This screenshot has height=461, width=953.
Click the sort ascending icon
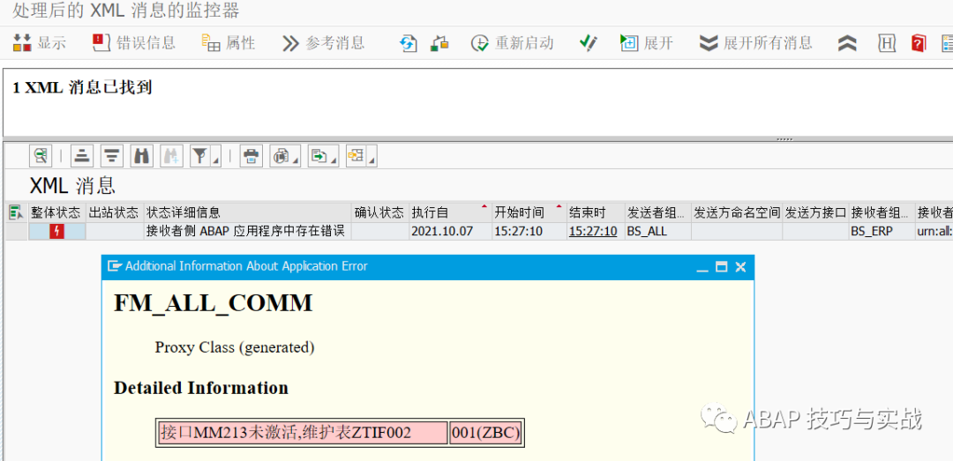tap(81, 156)
